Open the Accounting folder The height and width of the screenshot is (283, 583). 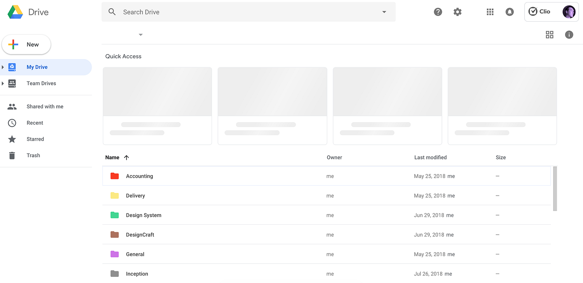click(140, 176)
